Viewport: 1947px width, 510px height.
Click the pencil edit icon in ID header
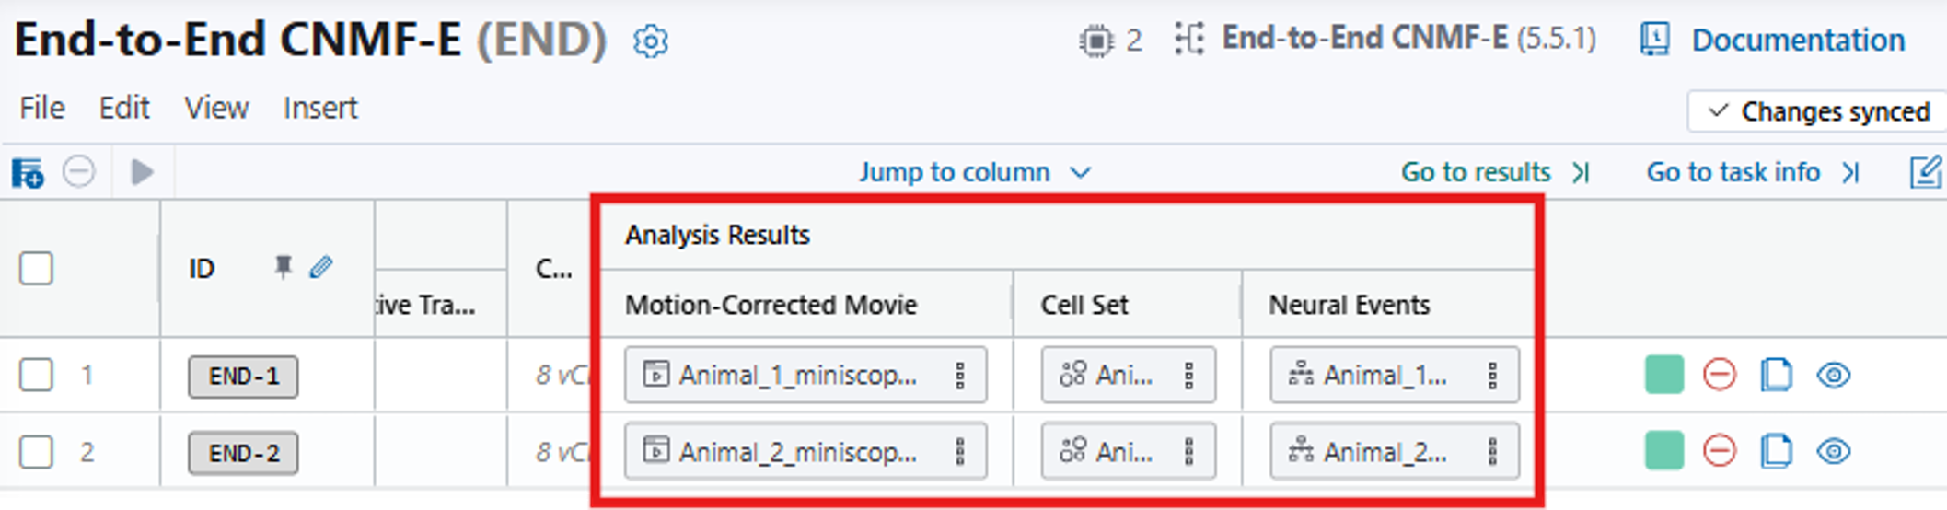(321, 267)
